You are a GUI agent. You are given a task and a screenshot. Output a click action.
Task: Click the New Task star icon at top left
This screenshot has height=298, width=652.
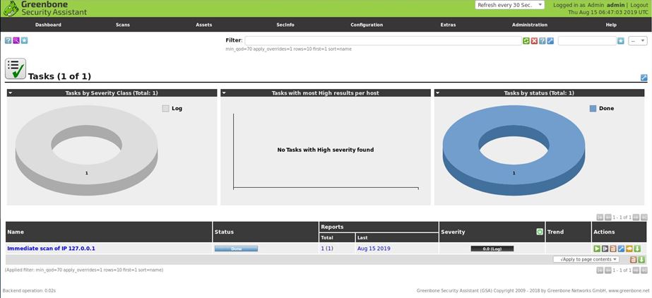(x=24, y=40)
